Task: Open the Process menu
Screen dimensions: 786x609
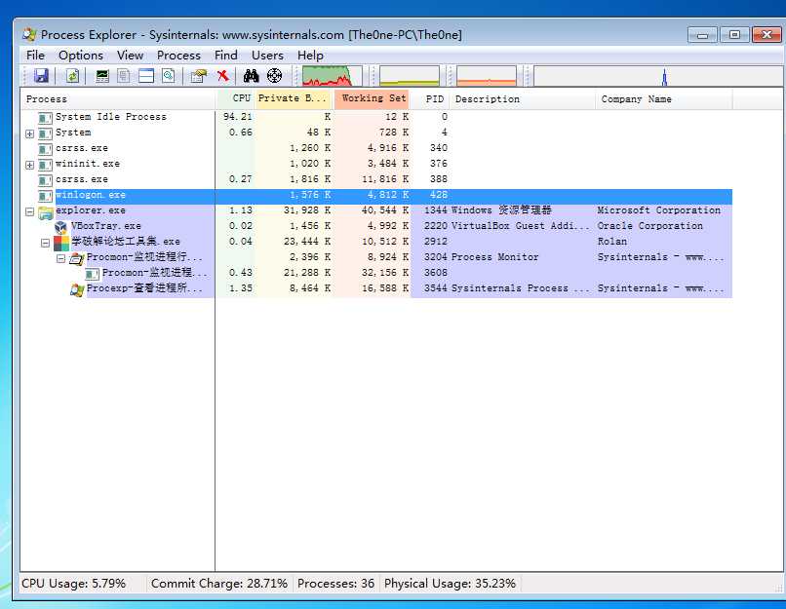Action: 178,56
